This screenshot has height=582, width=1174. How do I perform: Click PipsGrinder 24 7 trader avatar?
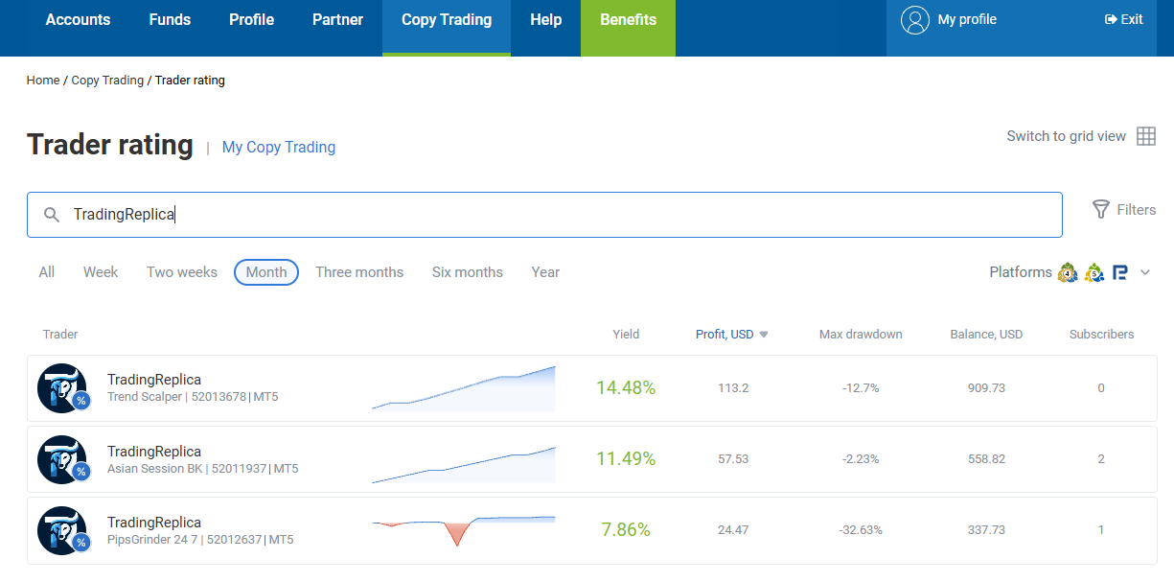[x=62, y=530]
